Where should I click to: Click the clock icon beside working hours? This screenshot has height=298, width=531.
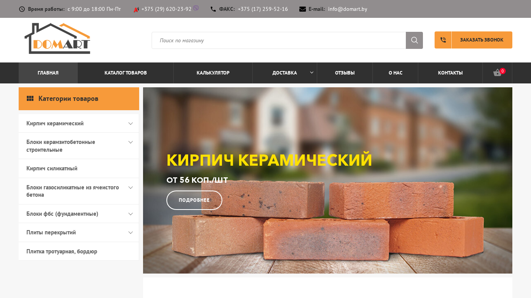pos(22,9)
